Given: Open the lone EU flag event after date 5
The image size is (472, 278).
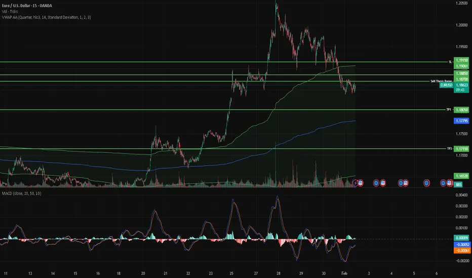Looking at the screenshot, I should [x=426, y=183].
